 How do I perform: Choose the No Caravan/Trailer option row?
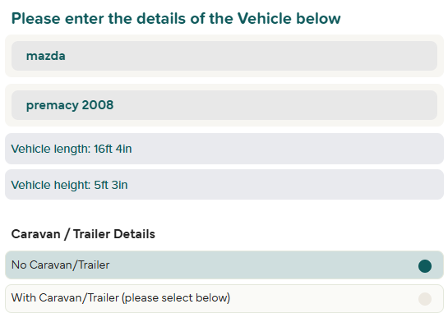(224, 265)
